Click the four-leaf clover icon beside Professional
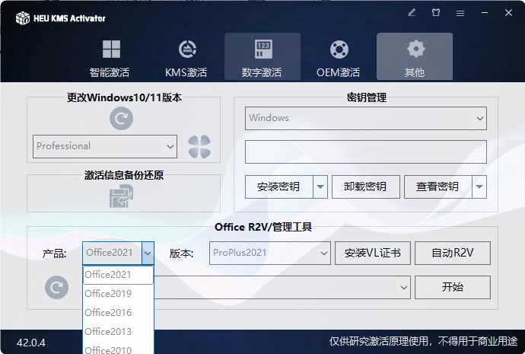This screenshot has width=525, height=354. (199, 146)
